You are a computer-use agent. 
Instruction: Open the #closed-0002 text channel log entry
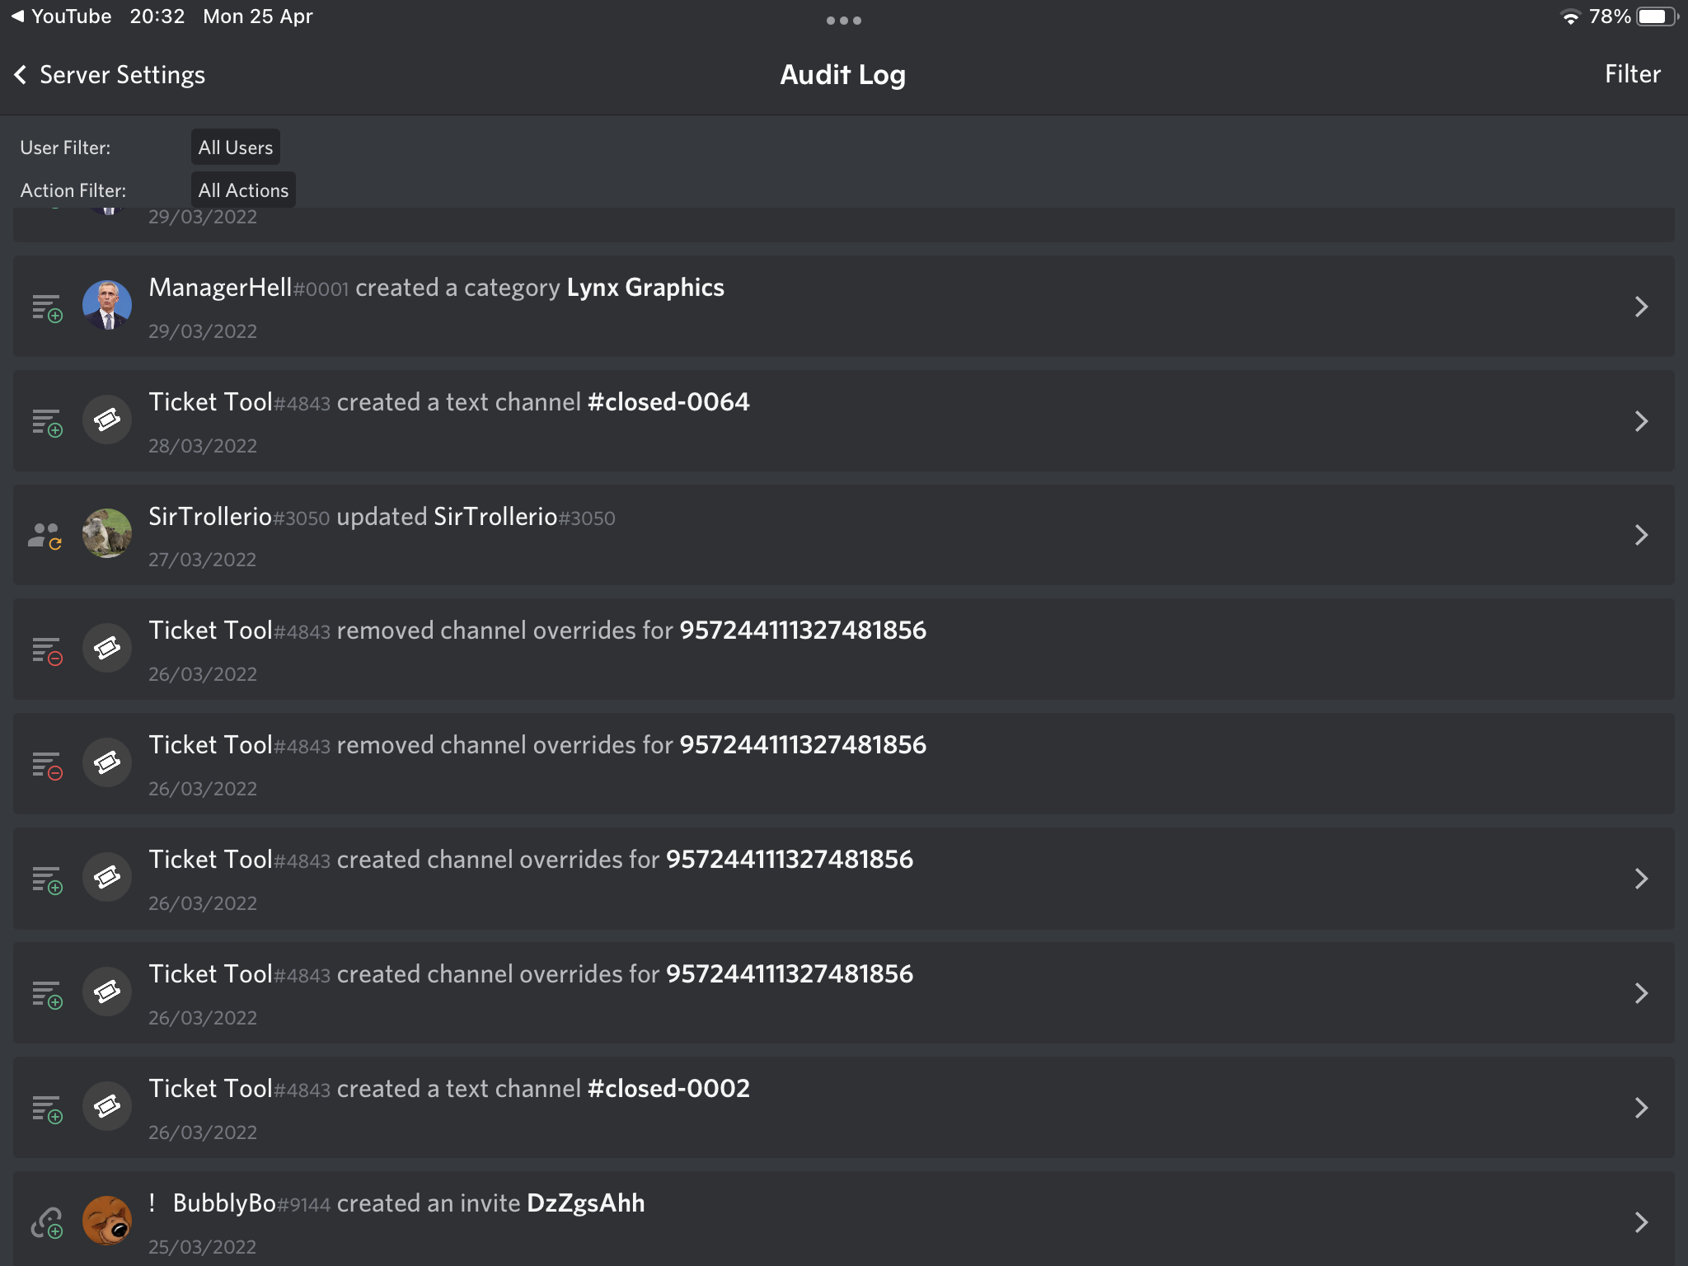(844, 1108)
